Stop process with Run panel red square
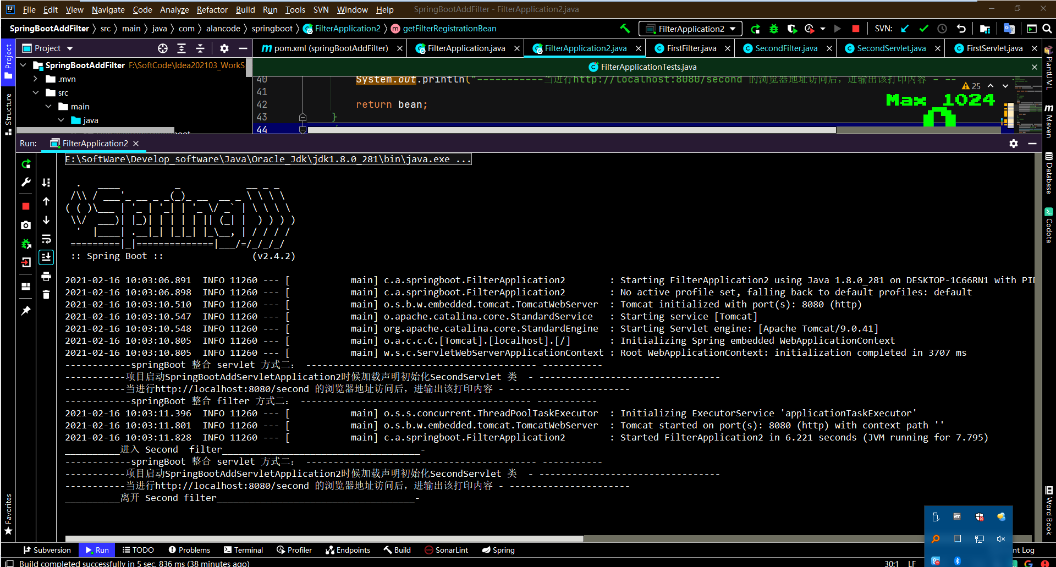Screen dimensions: 1056x567 coord(26,206)
